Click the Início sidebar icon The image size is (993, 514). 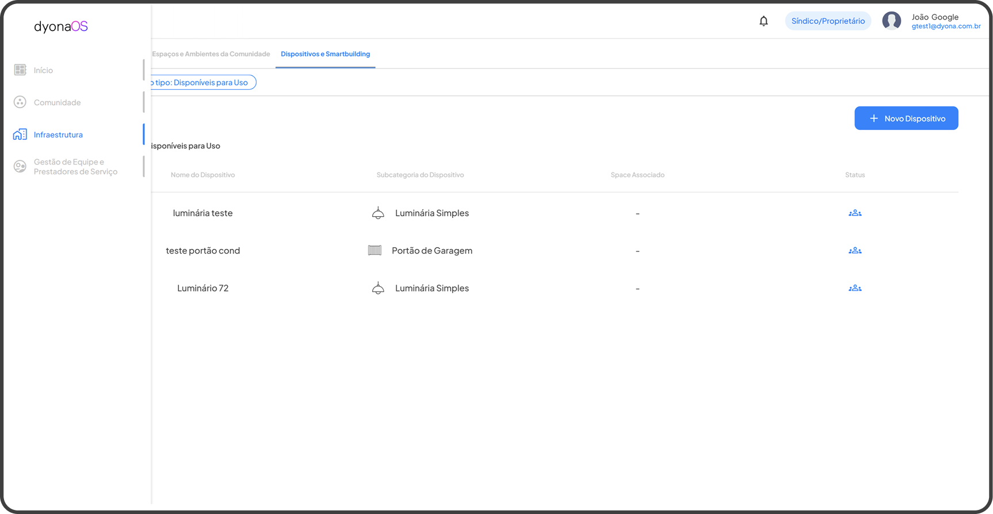[x=20, y=70]
